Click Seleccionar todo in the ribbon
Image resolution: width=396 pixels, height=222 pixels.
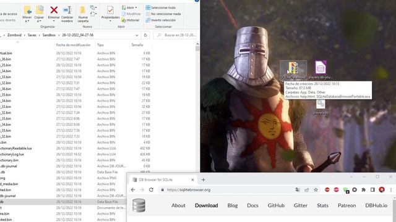[x=161, y=8]
